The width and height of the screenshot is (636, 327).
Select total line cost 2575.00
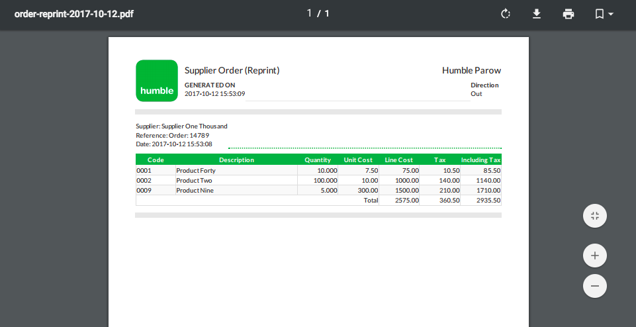407,201
